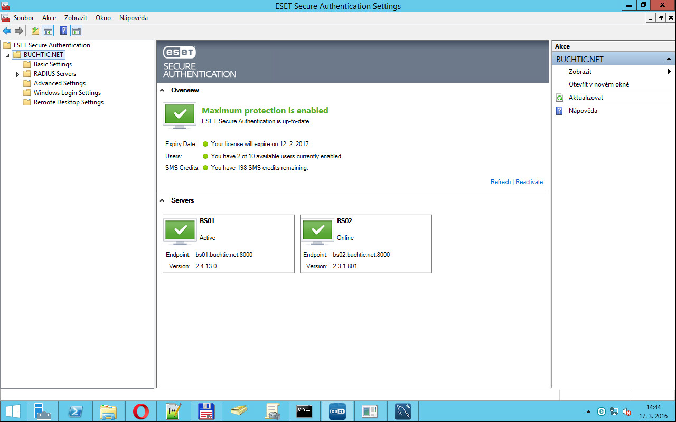Screen dimensions: 676x422
Task: Expand the RADIUS Servers tree node
Action: pyautogui.click(x=17, y=74)
